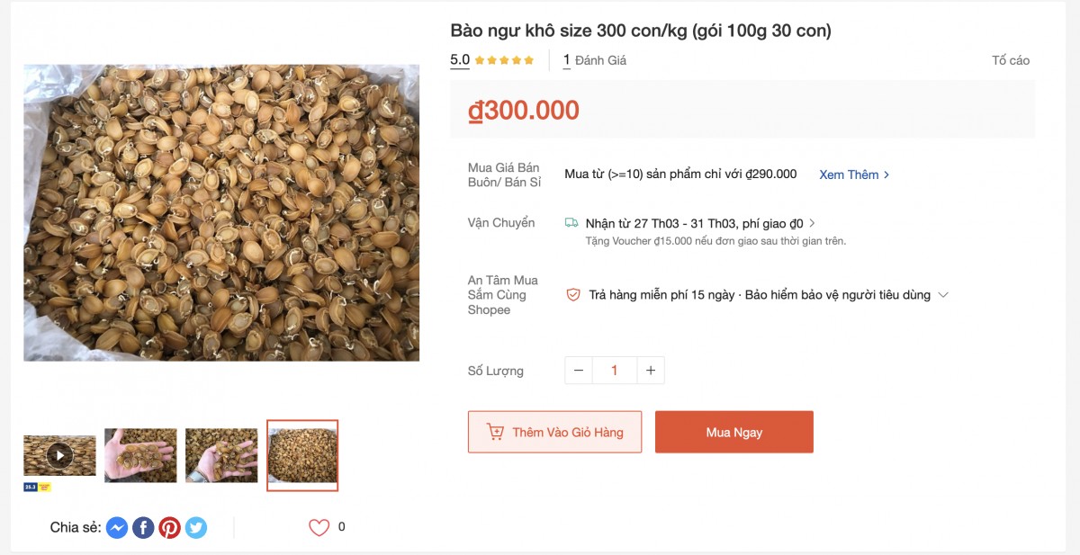Click the green shipping truck icon

[570, 220]
